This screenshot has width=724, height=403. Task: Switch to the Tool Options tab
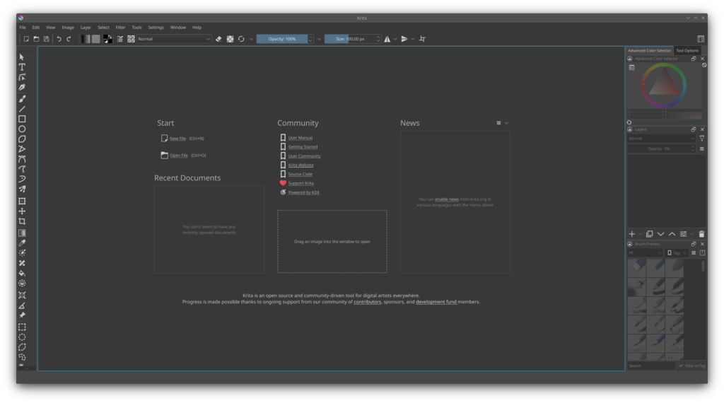tap(687, 51)
